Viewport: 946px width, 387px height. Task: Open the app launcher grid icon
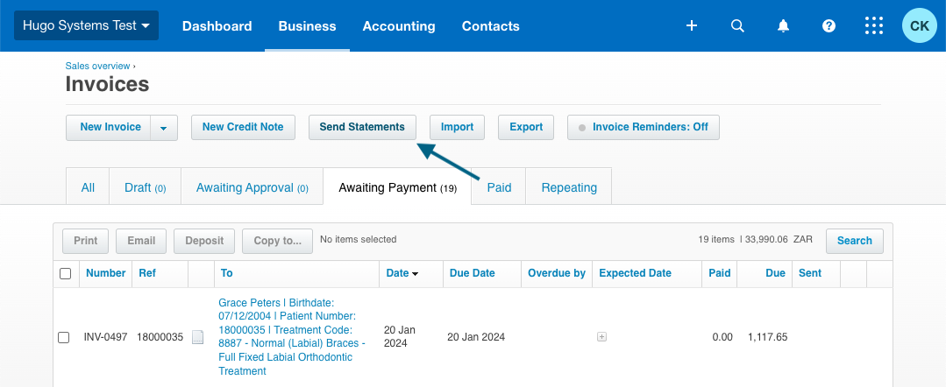874,26
